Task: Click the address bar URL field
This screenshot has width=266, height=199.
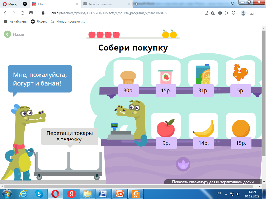Action: (119, 13)
